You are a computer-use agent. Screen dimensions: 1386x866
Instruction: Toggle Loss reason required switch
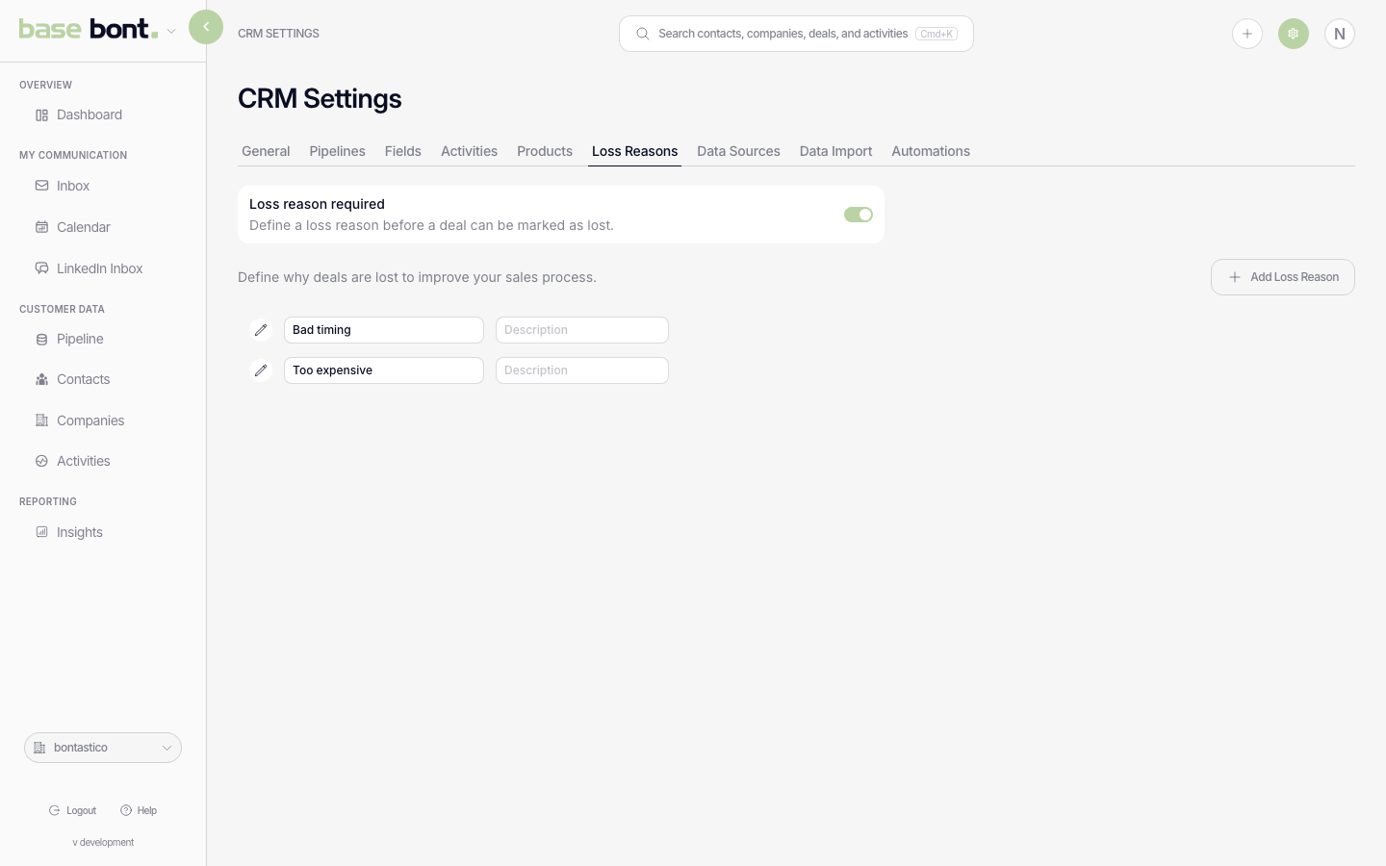pos(859,215)
